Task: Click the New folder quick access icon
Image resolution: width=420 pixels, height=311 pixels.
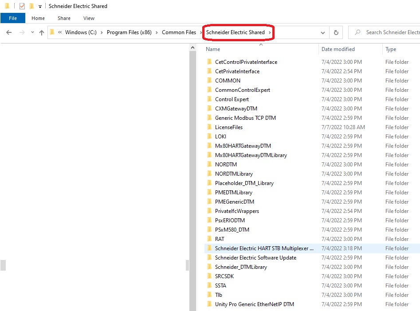Action: click(31, 6)
